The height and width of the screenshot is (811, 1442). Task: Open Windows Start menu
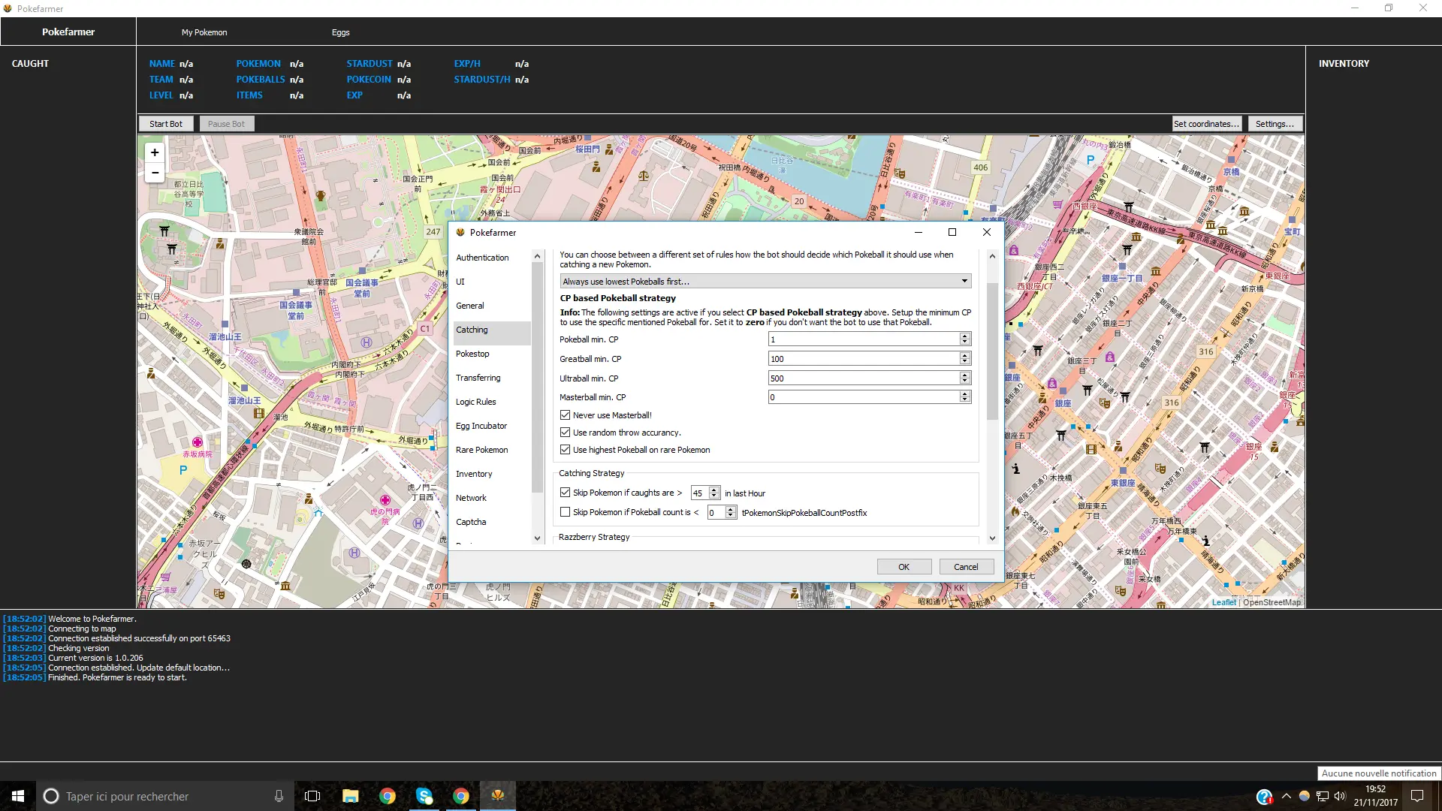pyautogui.click(x=18, y=796)
